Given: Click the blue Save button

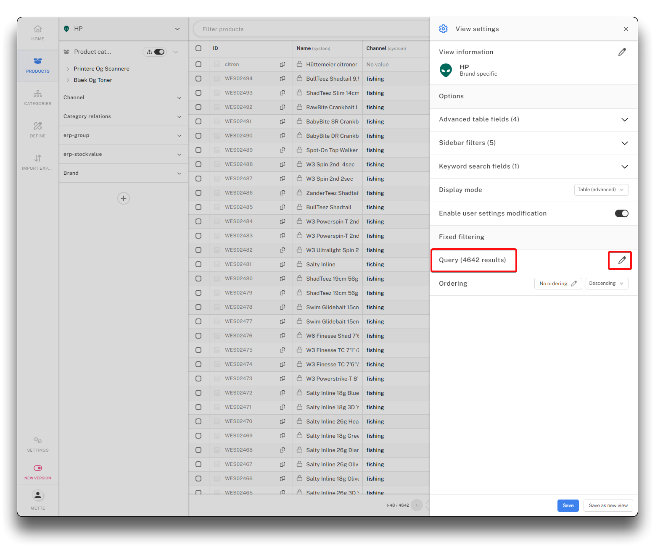Looking at the screenshot, I should [568, 505].
